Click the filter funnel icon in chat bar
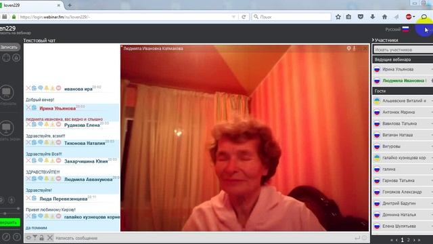 coord(35,238)
